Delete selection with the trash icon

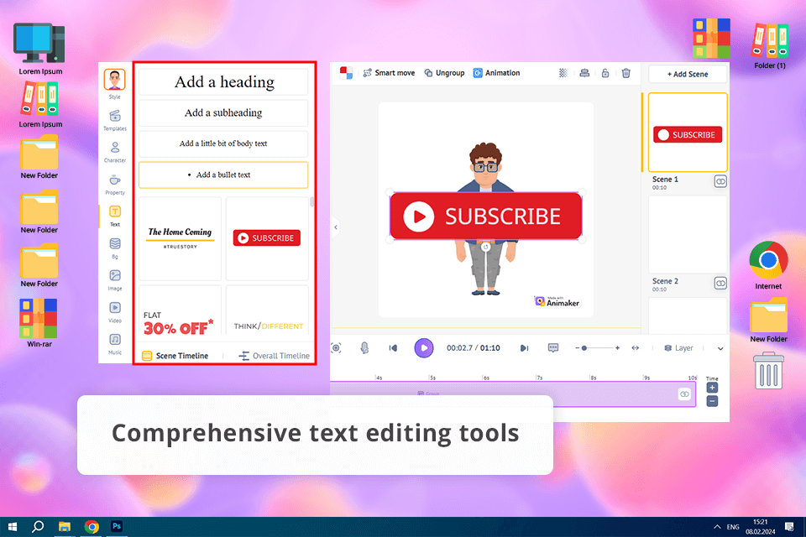(x=626, y=73)
